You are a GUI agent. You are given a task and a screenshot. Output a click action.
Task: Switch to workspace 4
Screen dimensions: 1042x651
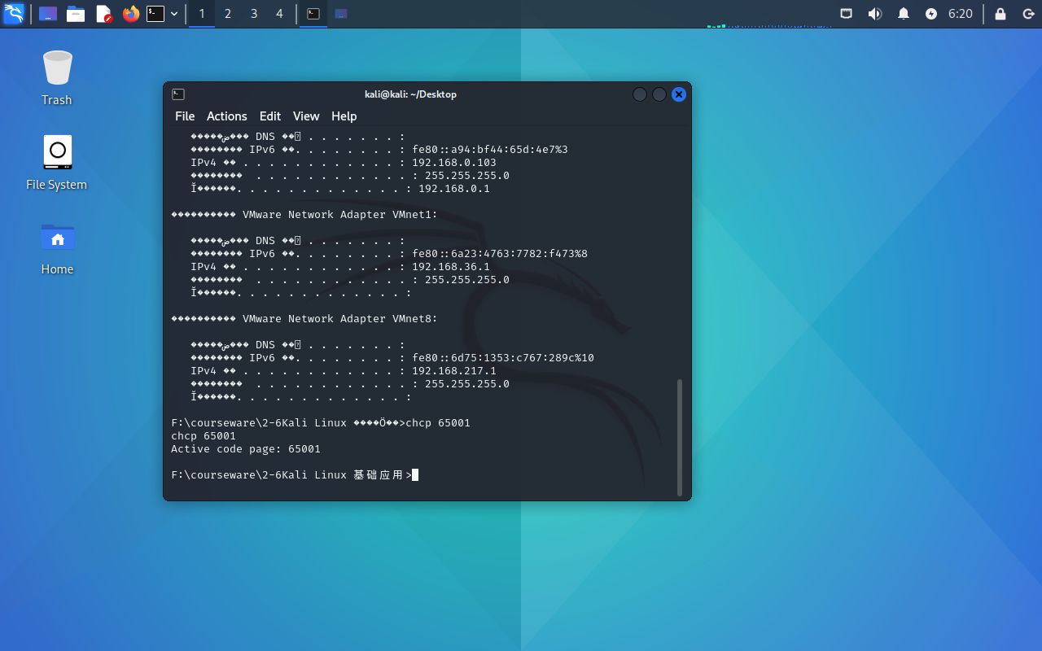(279, 14)
